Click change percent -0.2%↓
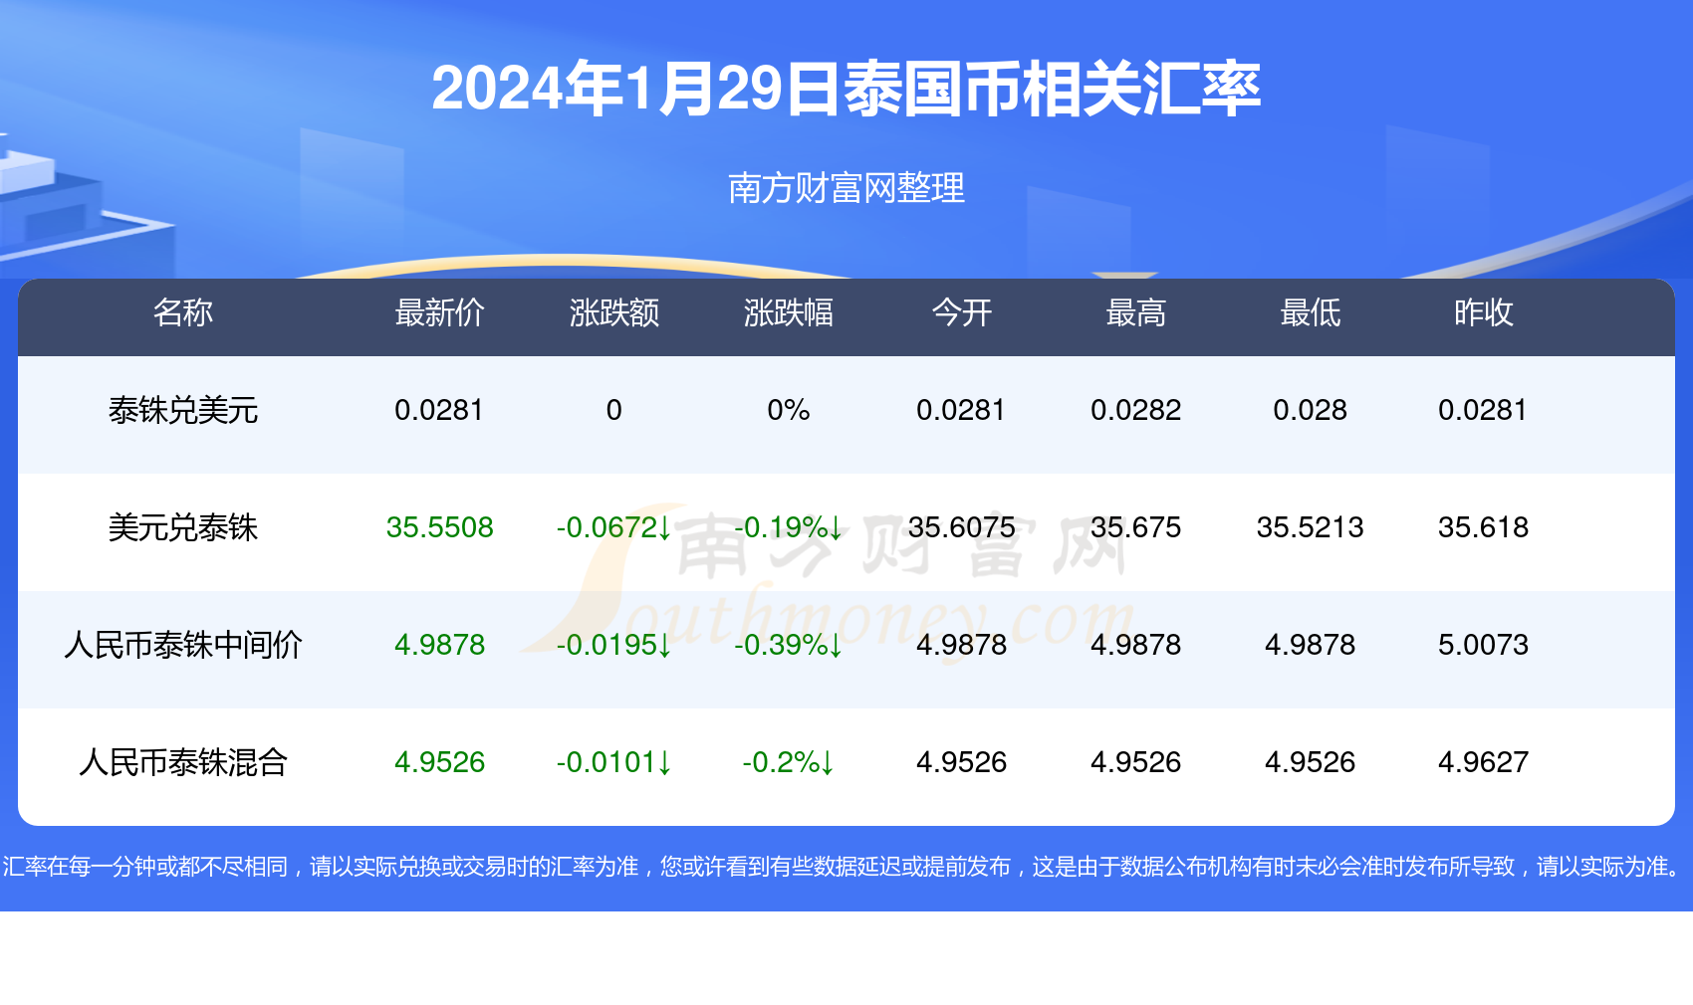This screenshot has height=1005, width=1693. click(789, 762)
